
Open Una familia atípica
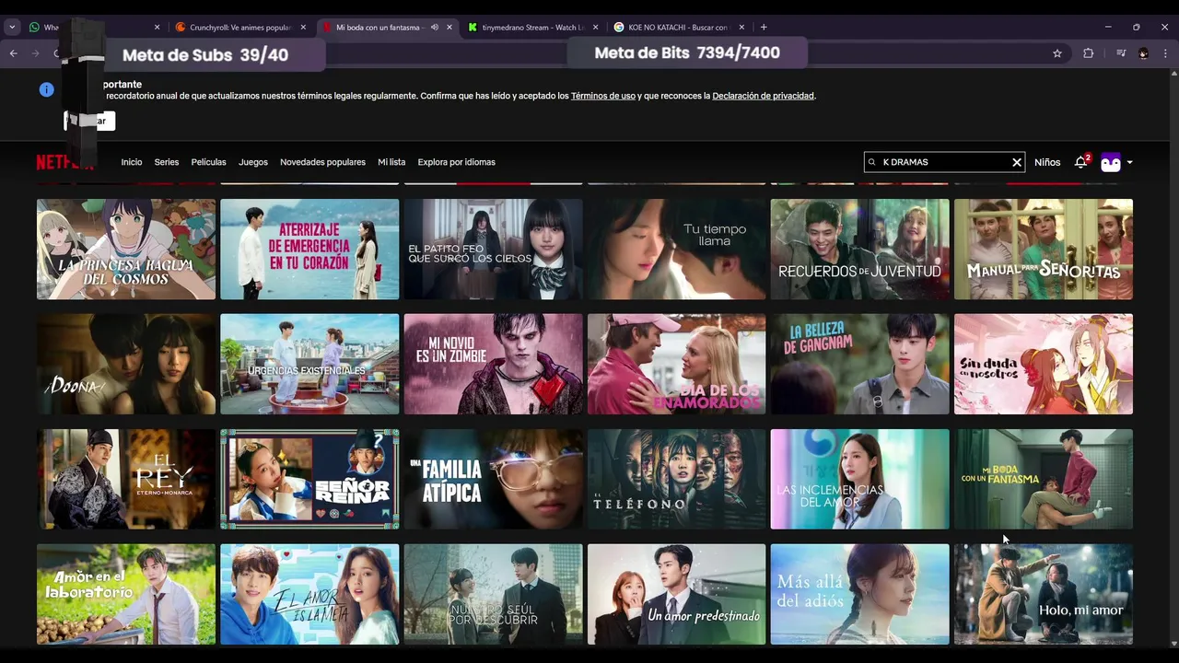pyautogui.click(x=493, y=480)
